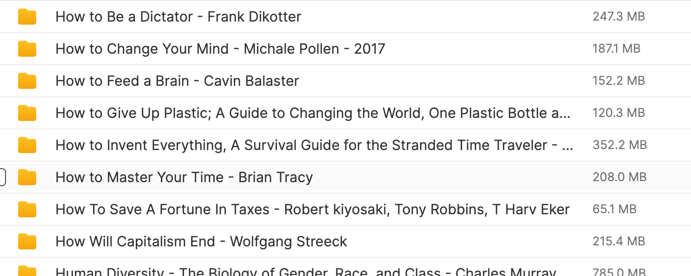The height and width of the screenshot is (276, 691).
Task: Open How Will Capitalism End - Wolfgang Streeck
Action: (x=202, y=241)
